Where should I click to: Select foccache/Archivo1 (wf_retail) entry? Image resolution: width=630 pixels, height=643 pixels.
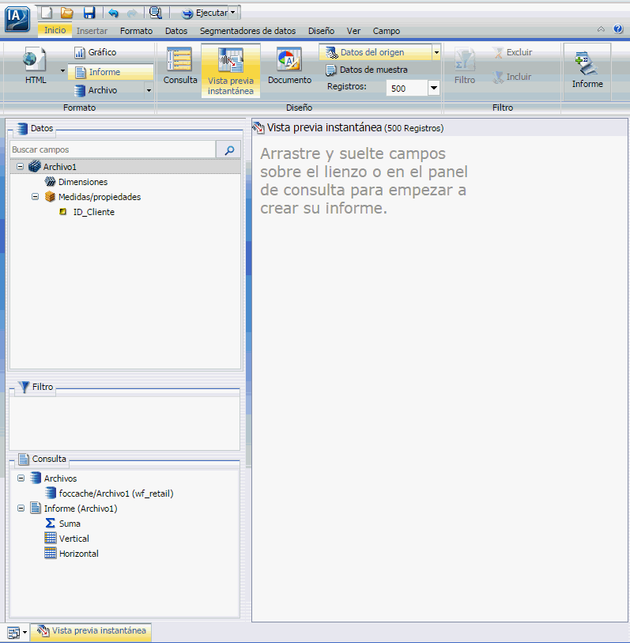(116, 494)
